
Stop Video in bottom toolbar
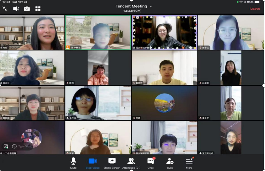pos(93,163)
